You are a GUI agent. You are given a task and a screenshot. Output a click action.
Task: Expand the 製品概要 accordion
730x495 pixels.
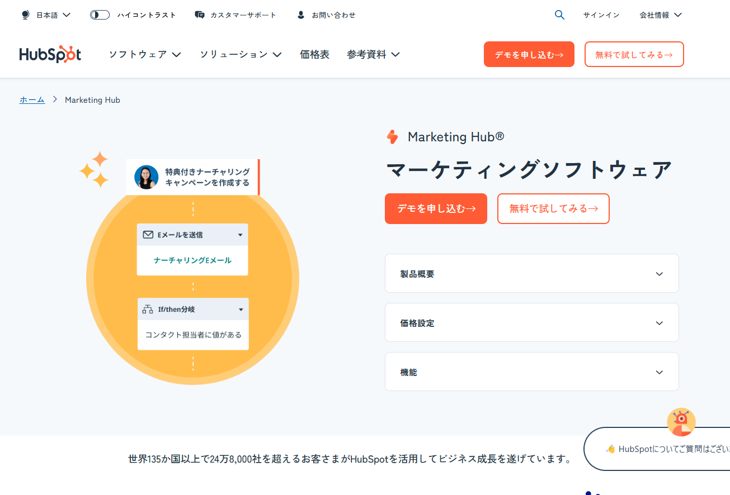(532, 273)
